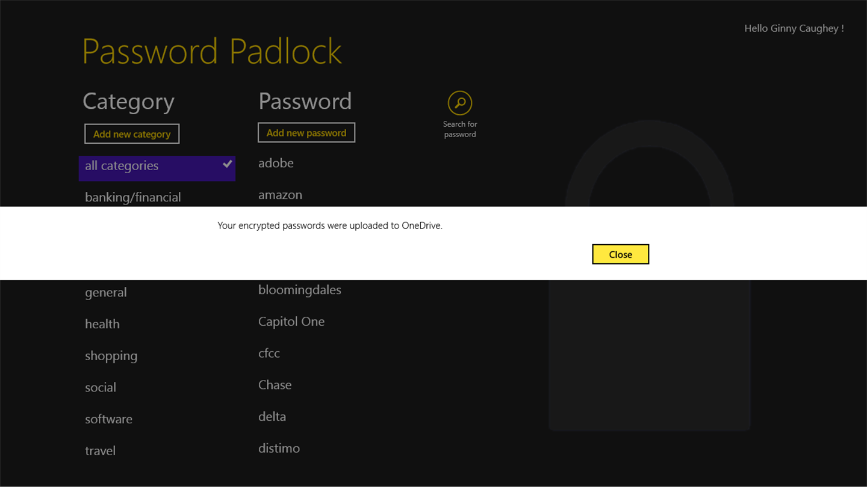The height and width of the screenshot is (487, 867).
Task: Open the amazon password entry
Action: [281, 195]
